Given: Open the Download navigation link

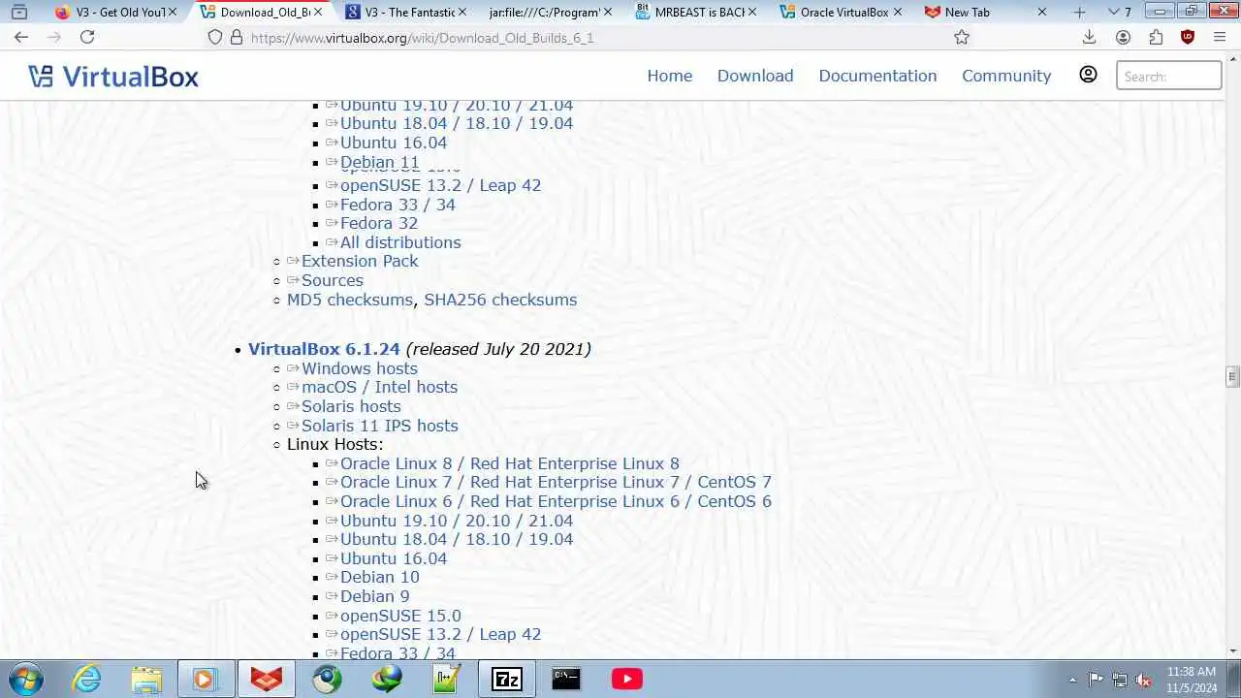Looking at the screenshot, I should click(x=755, y=76).
